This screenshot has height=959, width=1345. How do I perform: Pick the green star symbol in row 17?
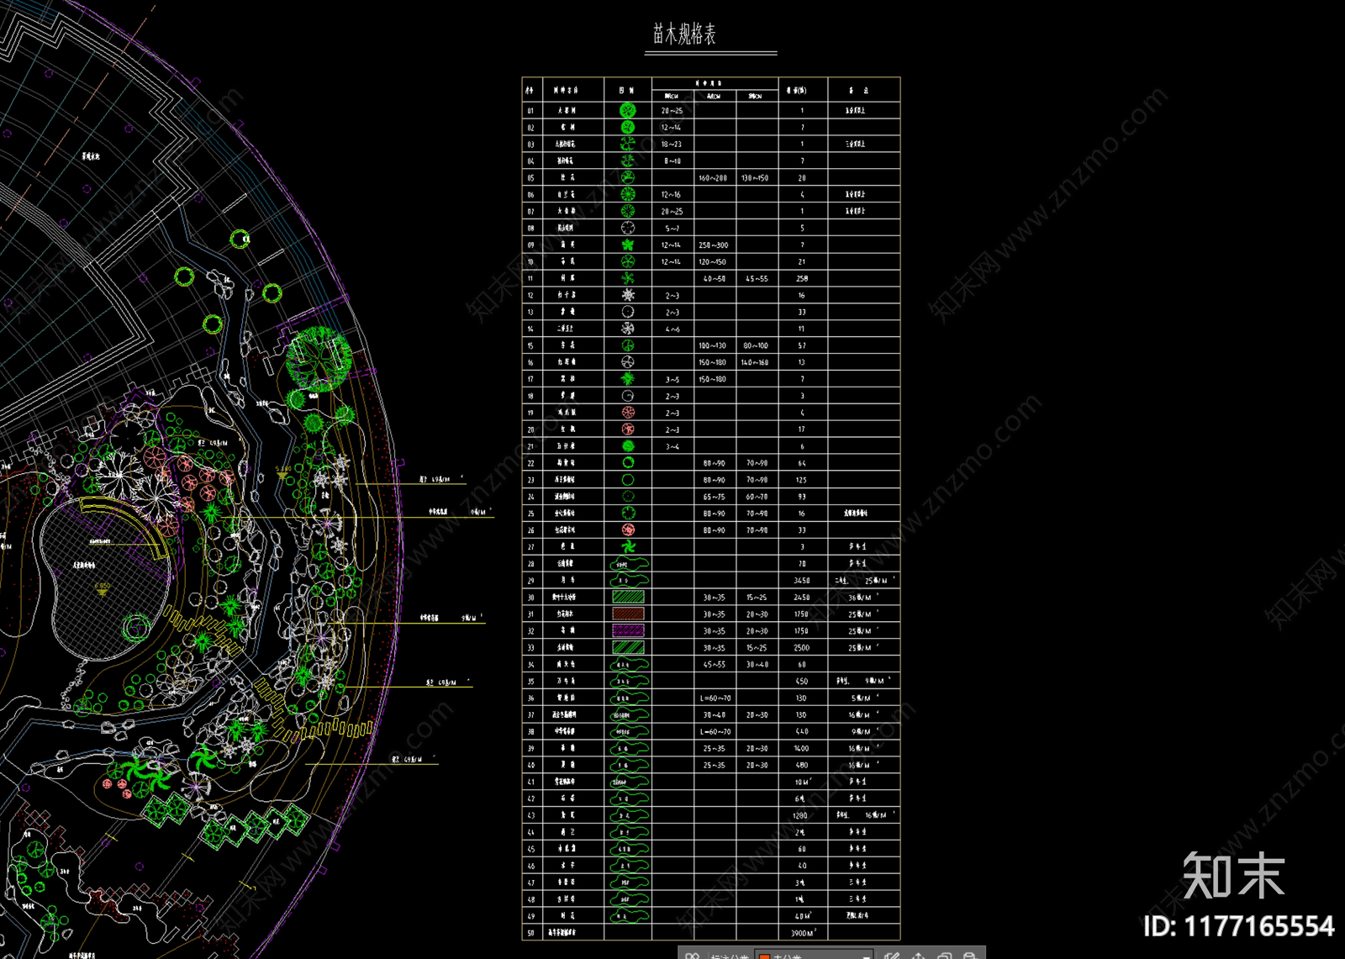(x=628, y=379)
